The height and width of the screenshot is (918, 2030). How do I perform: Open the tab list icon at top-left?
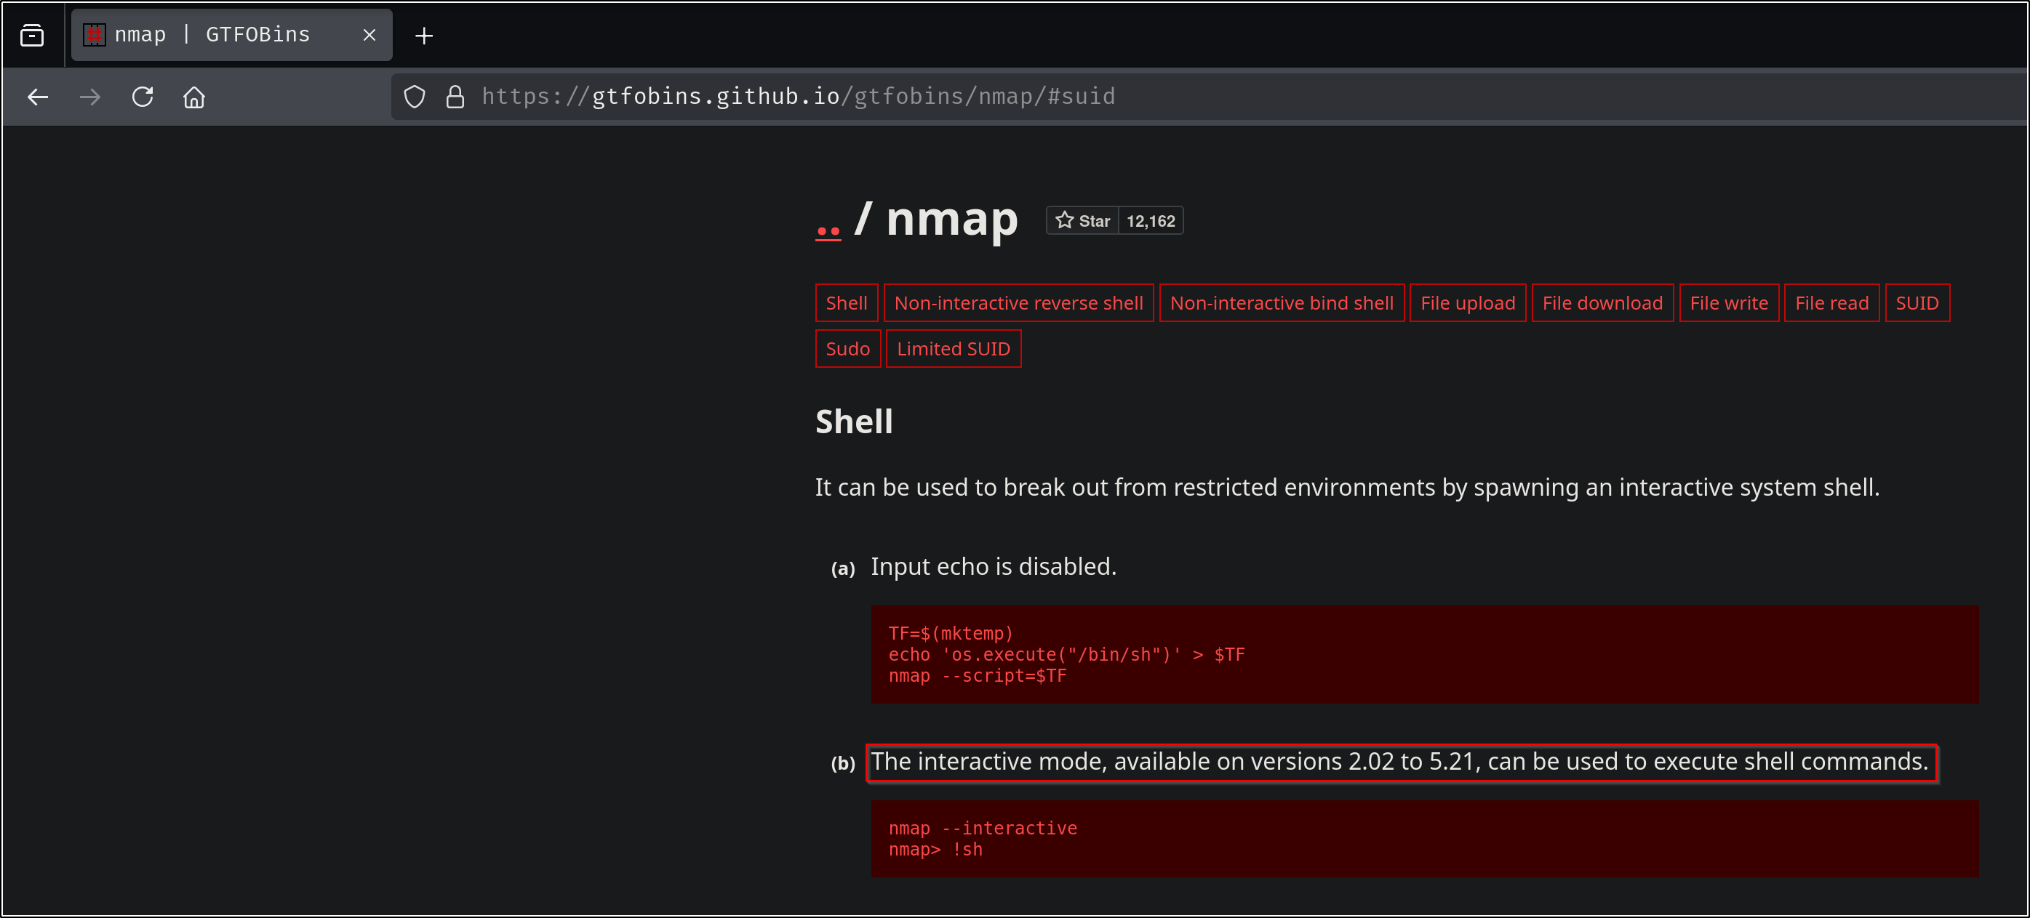click(32, 35)
